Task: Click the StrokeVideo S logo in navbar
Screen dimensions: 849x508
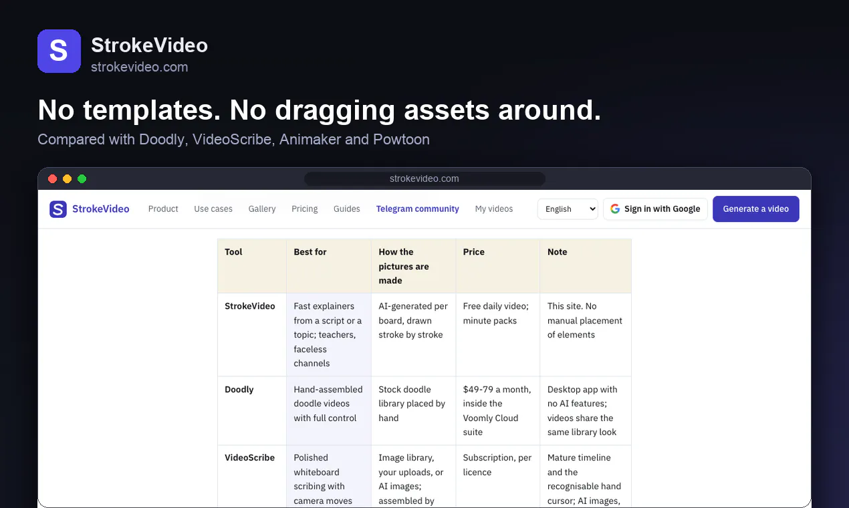Action: click(x=58, y=209)
